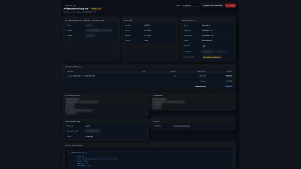Click the Lieferadresse section heading
The height and width of the screenshot is (169, 301).
[x=158, y=95]
